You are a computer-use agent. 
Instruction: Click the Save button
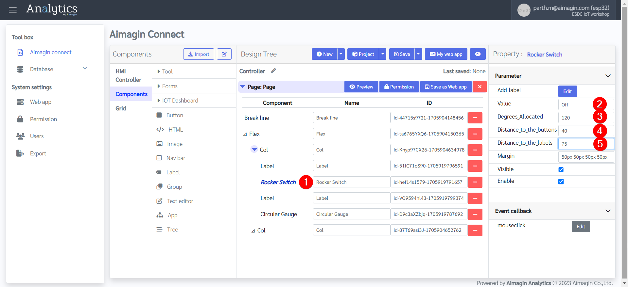pyautogui.click(x=402, y=54)
